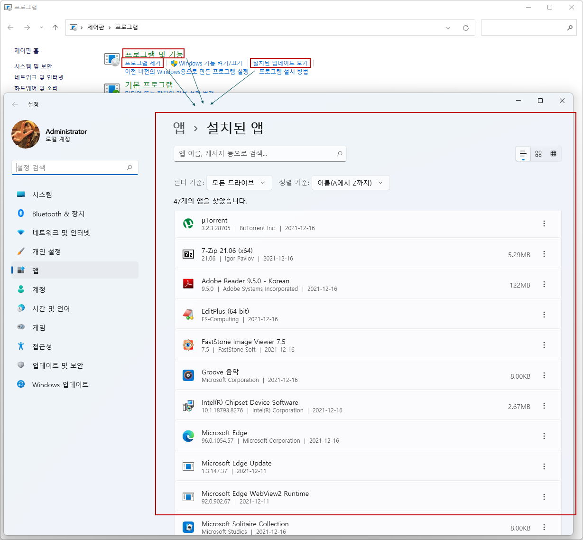This screenshot has height=540, width=583.
Task: Click 제어판 in the address bar breadcrumb
Action: (x=95, y=28)
